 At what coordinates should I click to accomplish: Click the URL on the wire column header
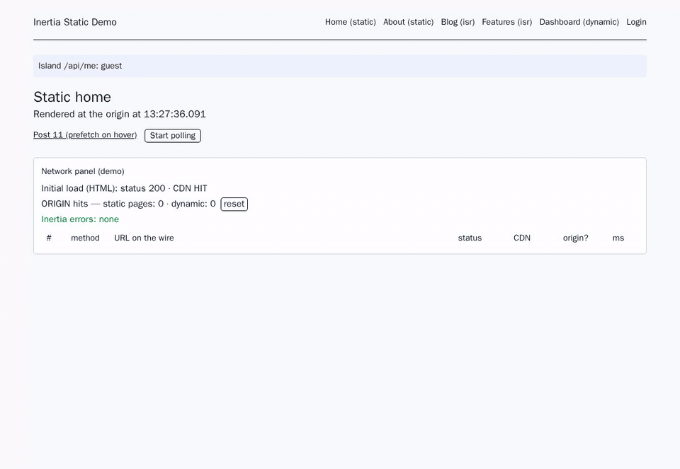coord(144,238)
